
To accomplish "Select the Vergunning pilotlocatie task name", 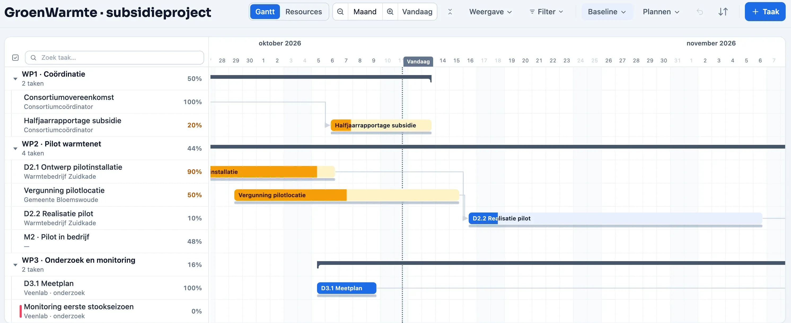I will click(64, 190).
